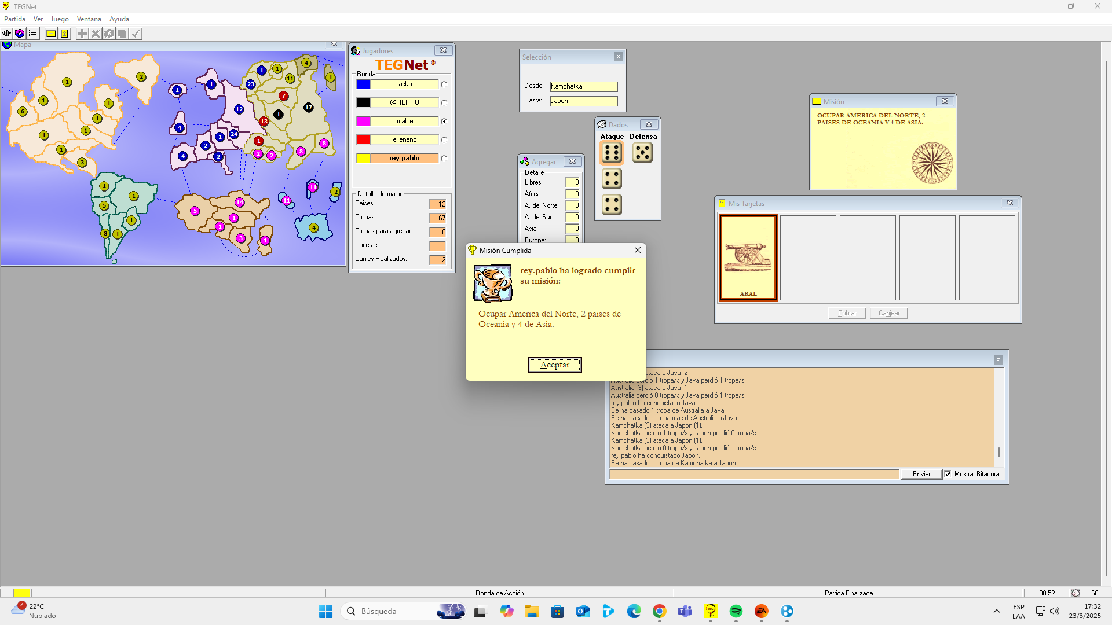1112x625 pixels.
Task: Click @FIERRO's black color swatch
Action: (363, 103)
